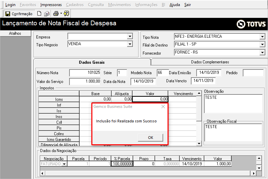Open the Movimentos menu
The height and width of the screenshot is (179, 268).
click(119, 5)
